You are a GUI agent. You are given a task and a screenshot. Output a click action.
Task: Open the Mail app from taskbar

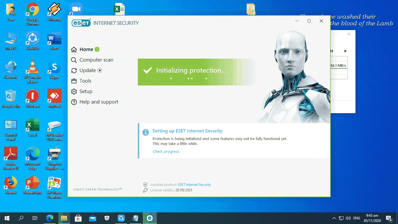[93, 218]
